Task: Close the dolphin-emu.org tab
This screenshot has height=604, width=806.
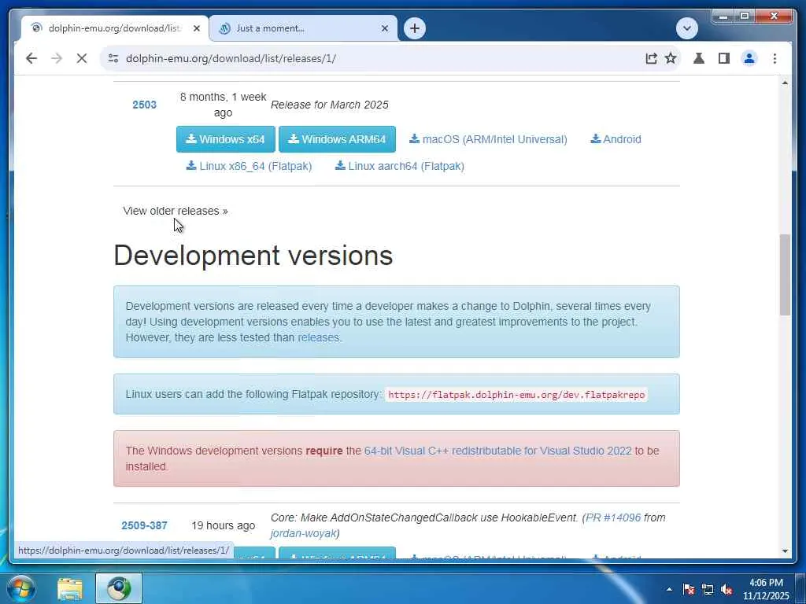Action: 196,28
